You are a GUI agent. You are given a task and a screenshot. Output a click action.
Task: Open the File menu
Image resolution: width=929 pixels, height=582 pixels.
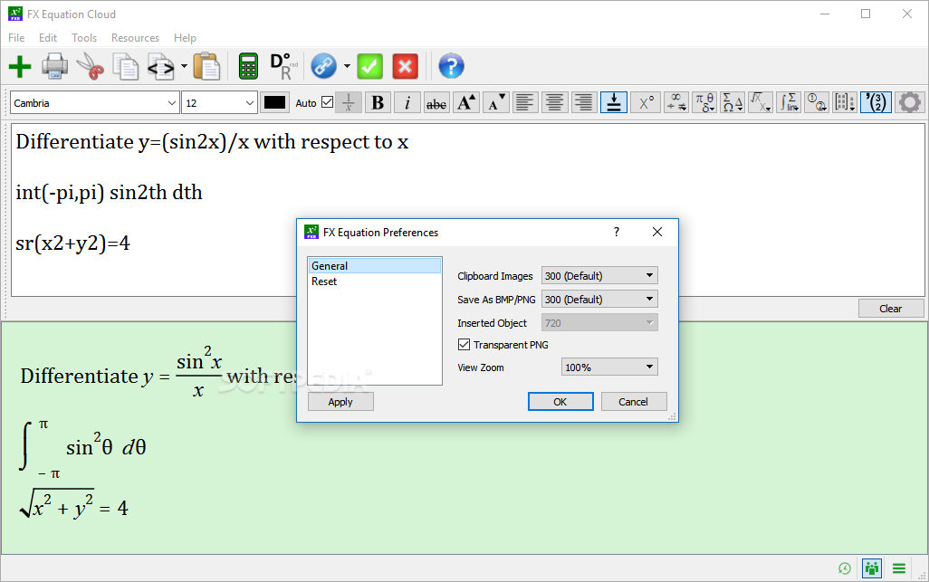click(16, 38)
